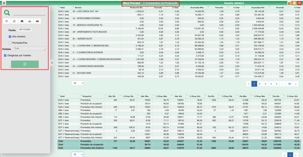
Task: Click the Fecha date input field
Action: [25, 30]
